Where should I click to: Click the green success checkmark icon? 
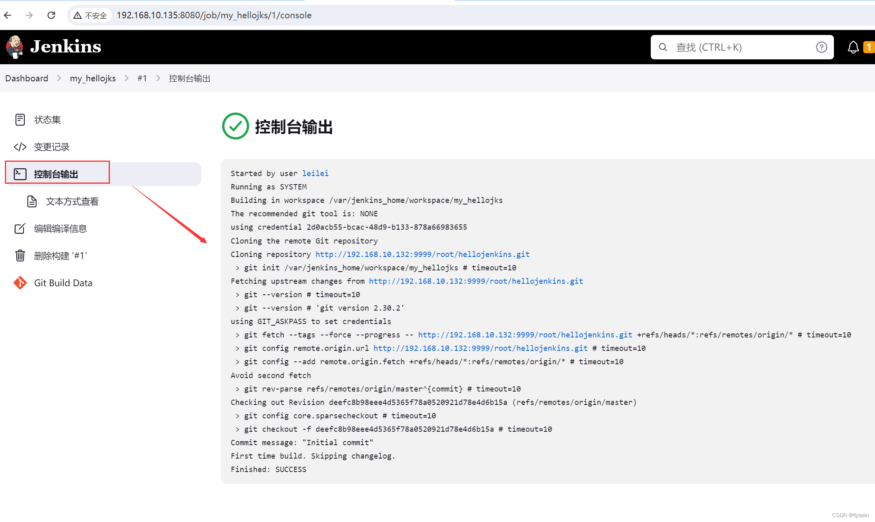235,126
